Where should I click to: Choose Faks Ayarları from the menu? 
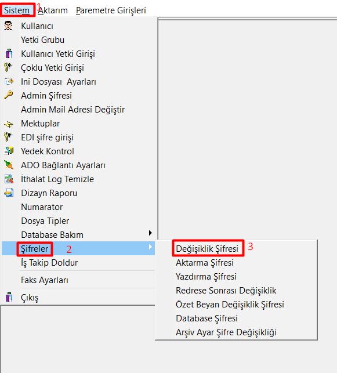(45, 280)
